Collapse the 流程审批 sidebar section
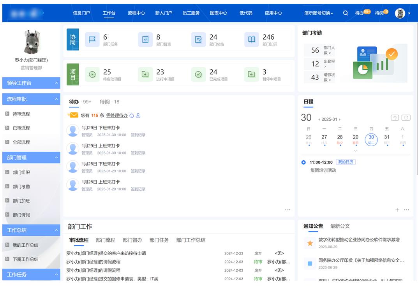This screenshot has width=418, height=286. (56, 99)
